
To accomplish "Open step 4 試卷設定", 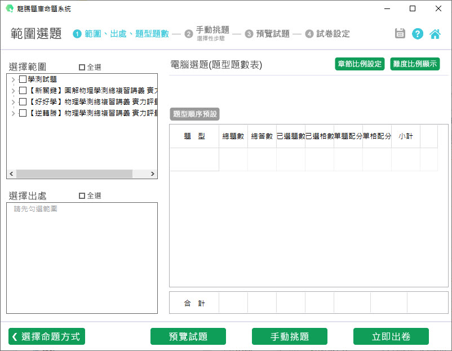I will tap(333, 34).
